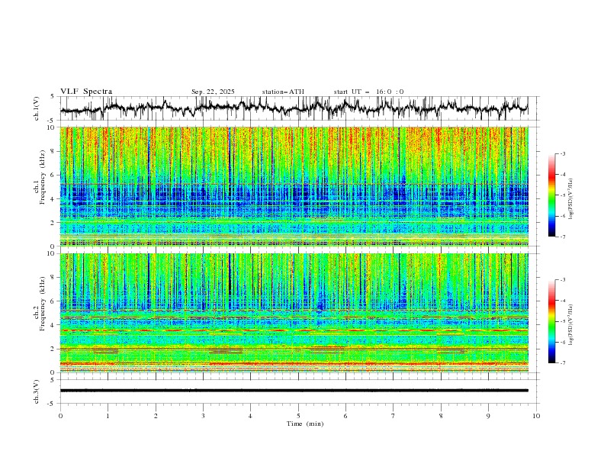Click time axis tick label "0"

(60, 416)
